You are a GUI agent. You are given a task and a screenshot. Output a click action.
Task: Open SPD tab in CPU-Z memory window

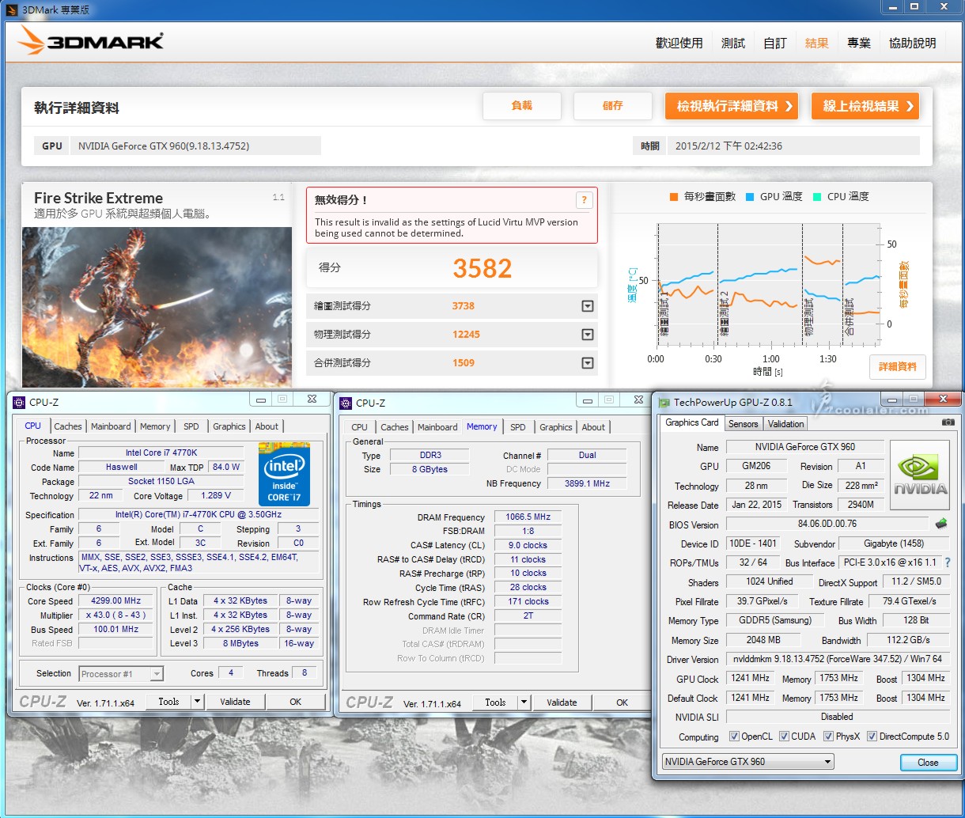[518, 427]
